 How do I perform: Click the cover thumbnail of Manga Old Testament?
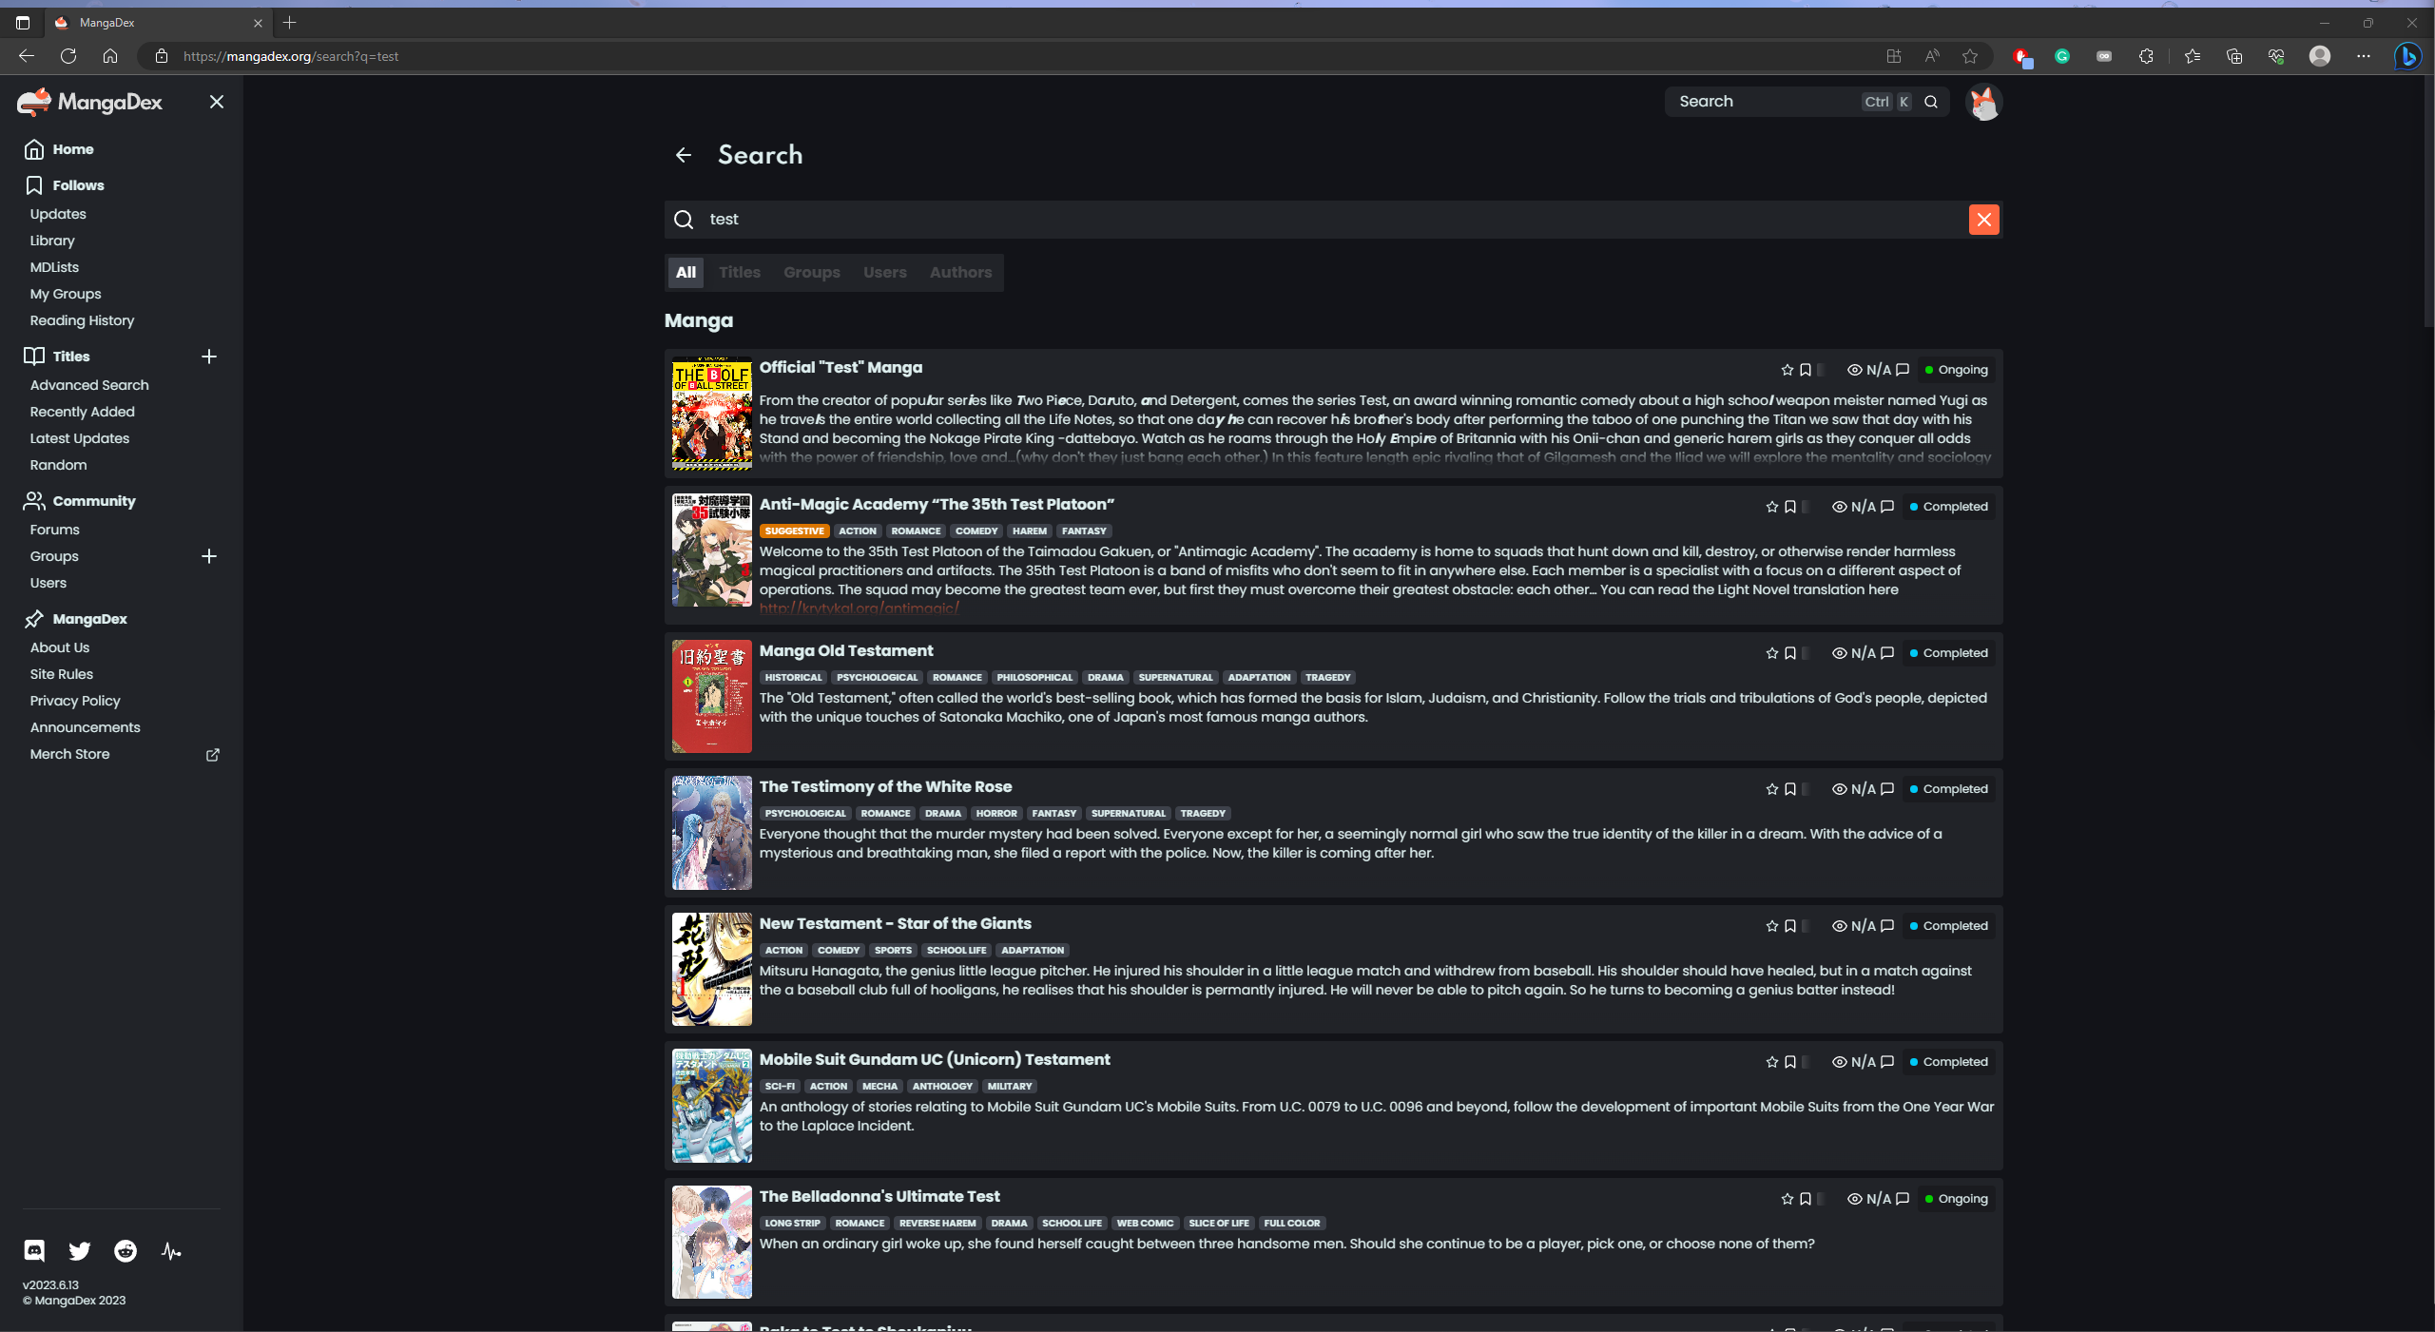click(711, 697)
